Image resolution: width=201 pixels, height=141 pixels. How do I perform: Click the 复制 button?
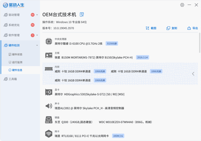pos(172,28)
